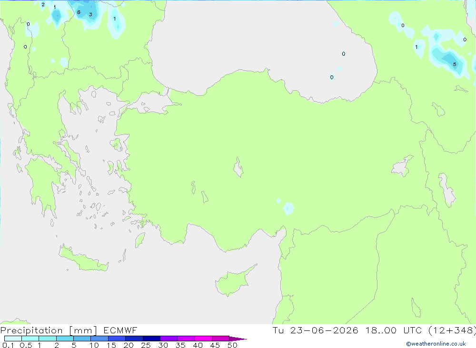476x348 pixels.
Task: Select the 0.5–1 mm legend color box
Action: 30,339
